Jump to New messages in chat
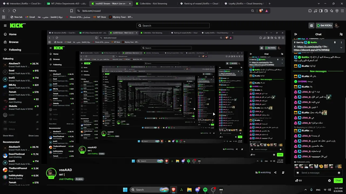 point(318,71)
